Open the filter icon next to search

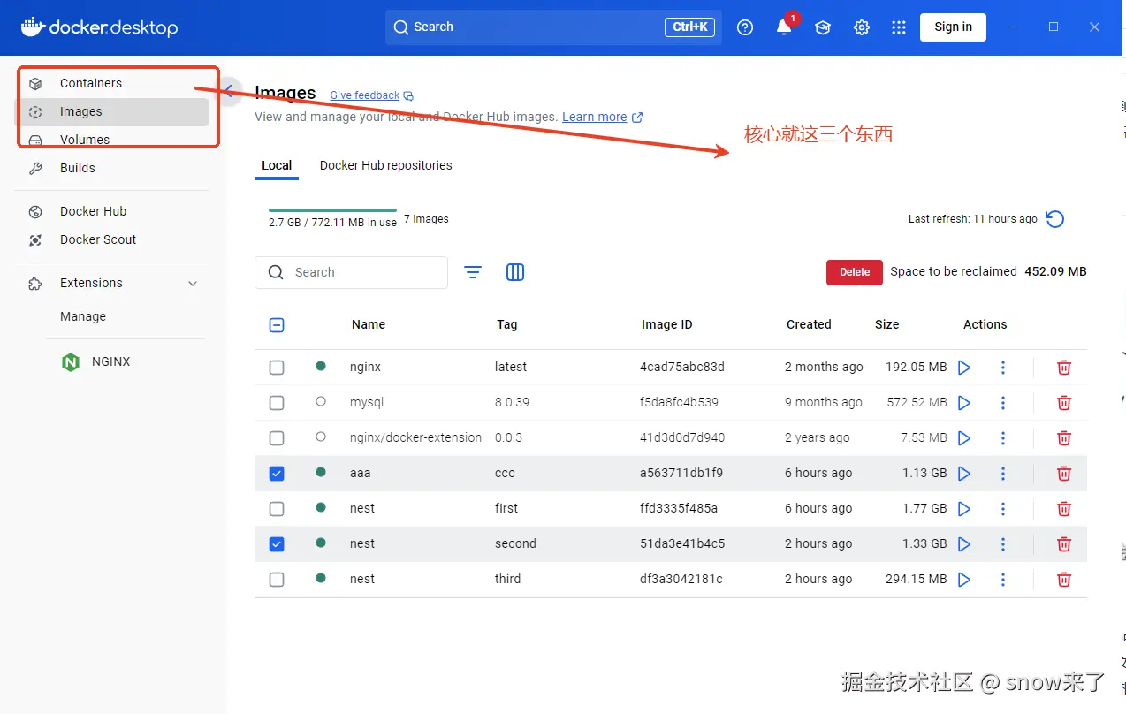pyautogui.click(x=473, y=272)
